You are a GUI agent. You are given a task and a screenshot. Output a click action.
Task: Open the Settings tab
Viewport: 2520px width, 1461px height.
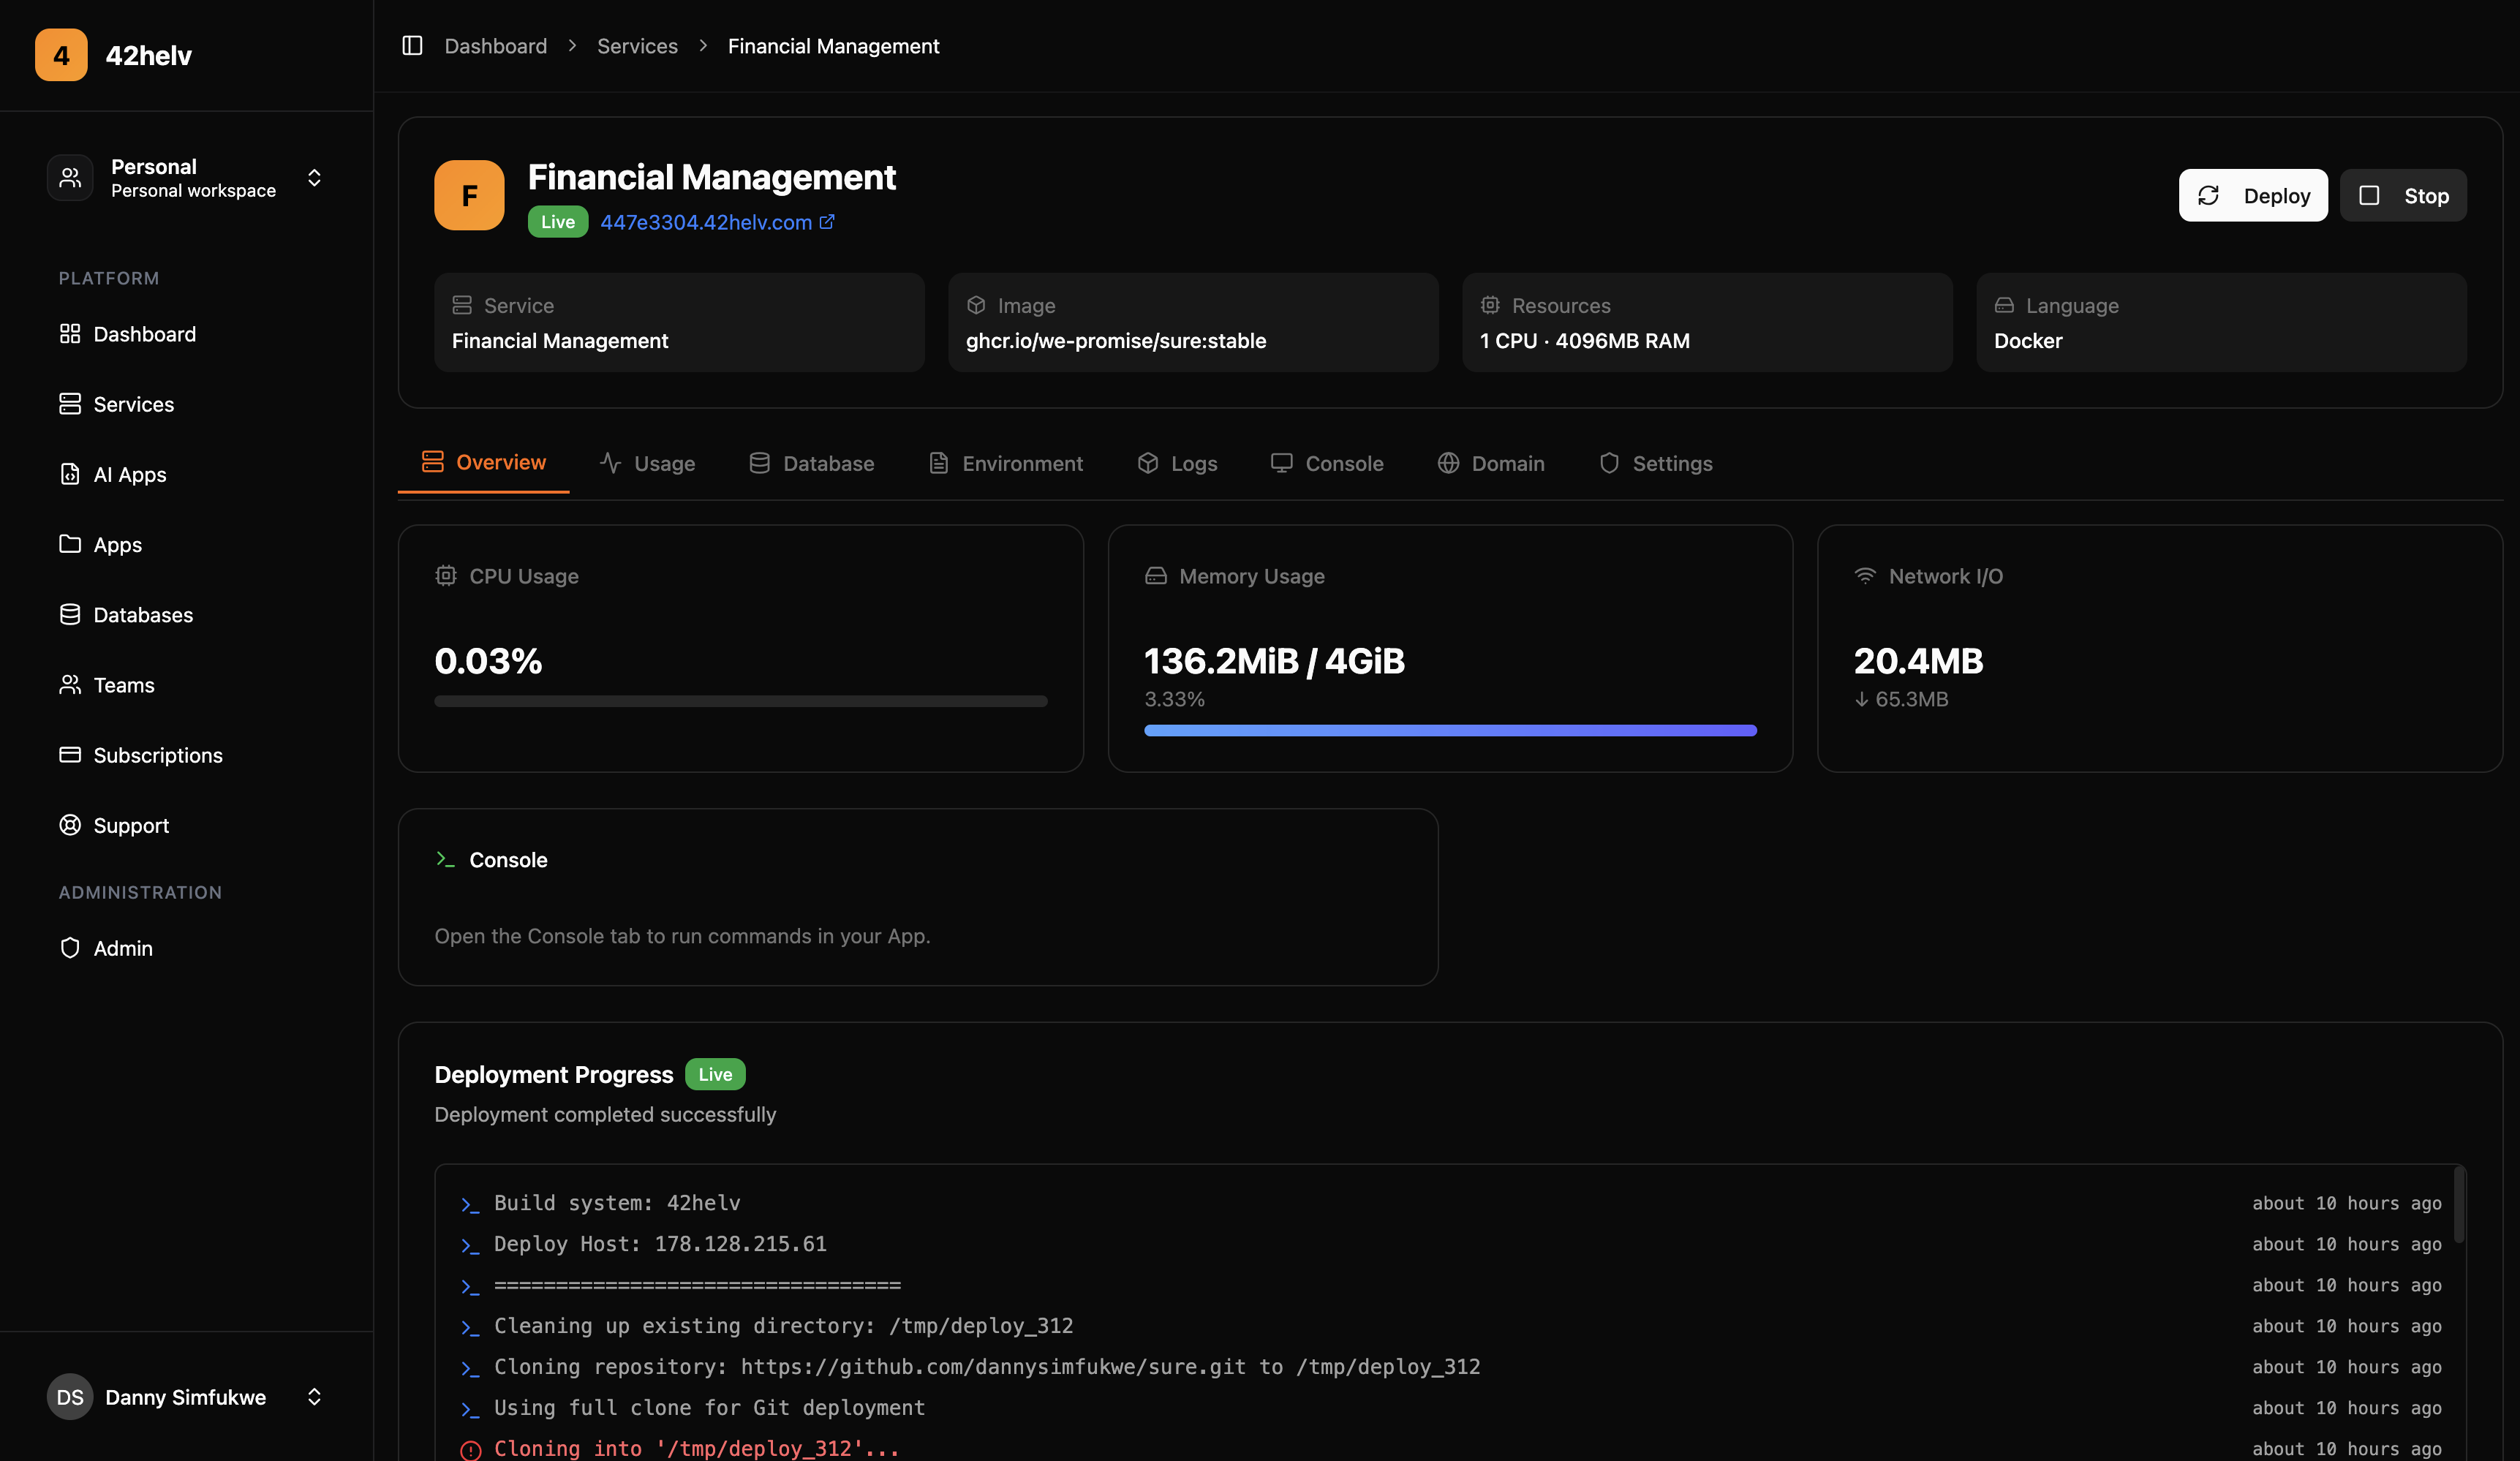pos(1656,463)
